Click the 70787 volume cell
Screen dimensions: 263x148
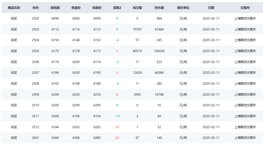137,29
